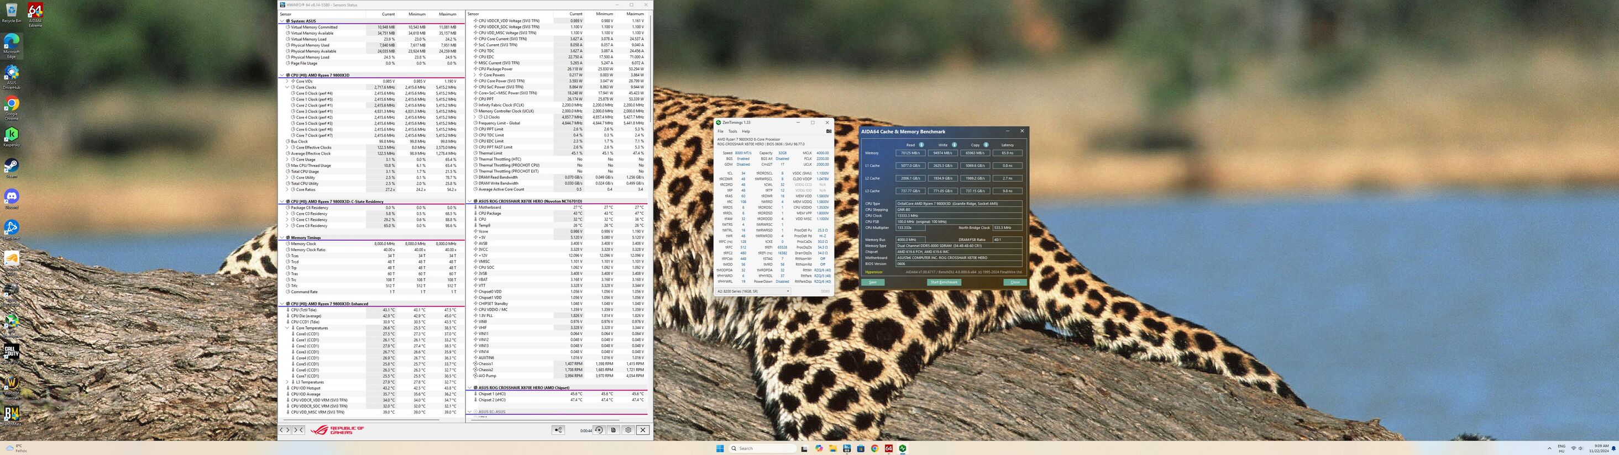Open Tools menu in ZenTimings

click(x=733, y=131)
